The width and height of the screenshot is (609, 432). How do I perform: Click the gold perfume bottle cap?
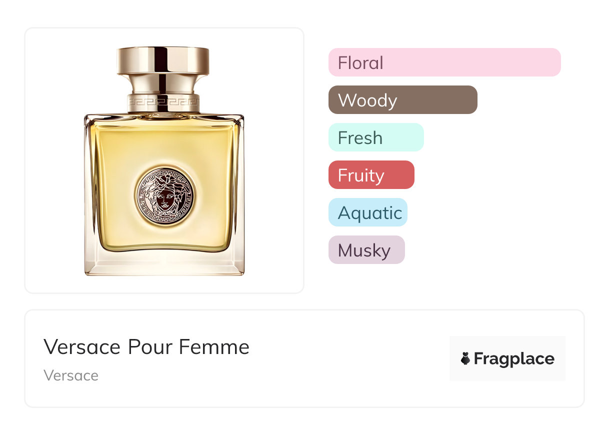tap(163, 60)
